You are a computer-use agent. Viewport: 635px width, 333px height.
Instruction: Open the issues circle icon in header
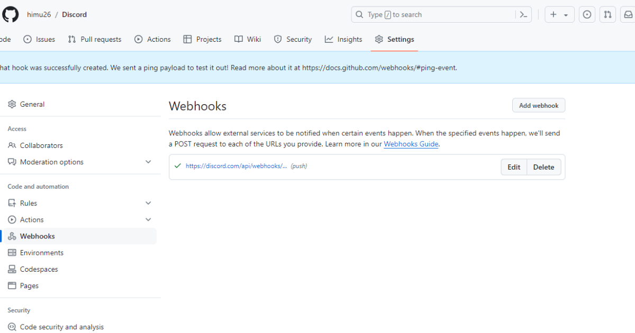(x=587, y=15)
